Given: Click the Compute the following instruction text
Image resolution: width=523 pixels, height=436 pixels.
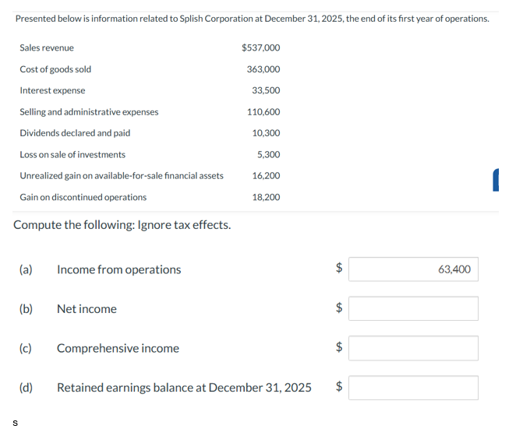Looking at the screenshot, I should click(122, 225).
